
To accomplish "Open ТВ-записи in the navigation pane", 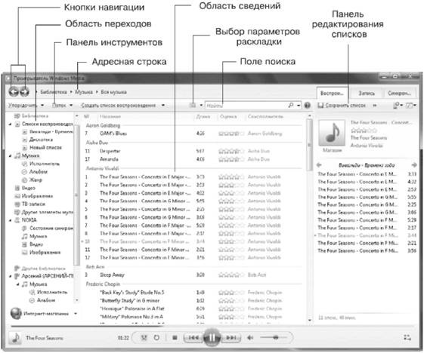I will pyautogui.click(x=33, y=204).
